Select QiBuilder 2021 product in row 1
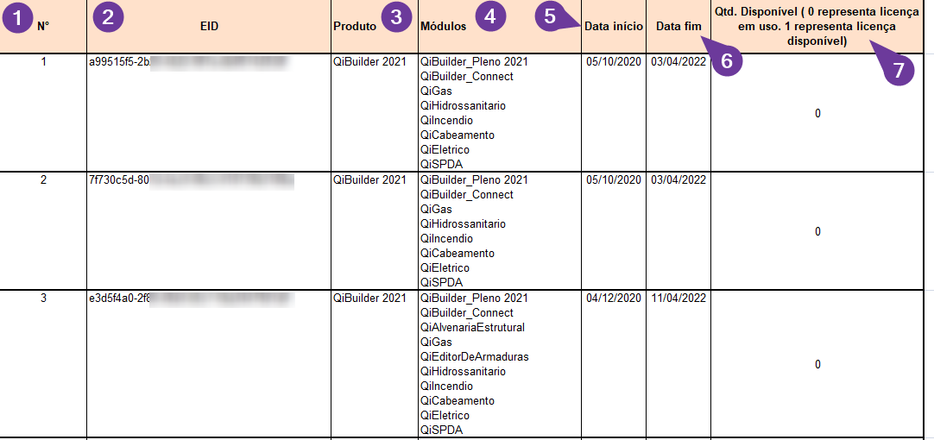934x440 pixels. point(370,61)
